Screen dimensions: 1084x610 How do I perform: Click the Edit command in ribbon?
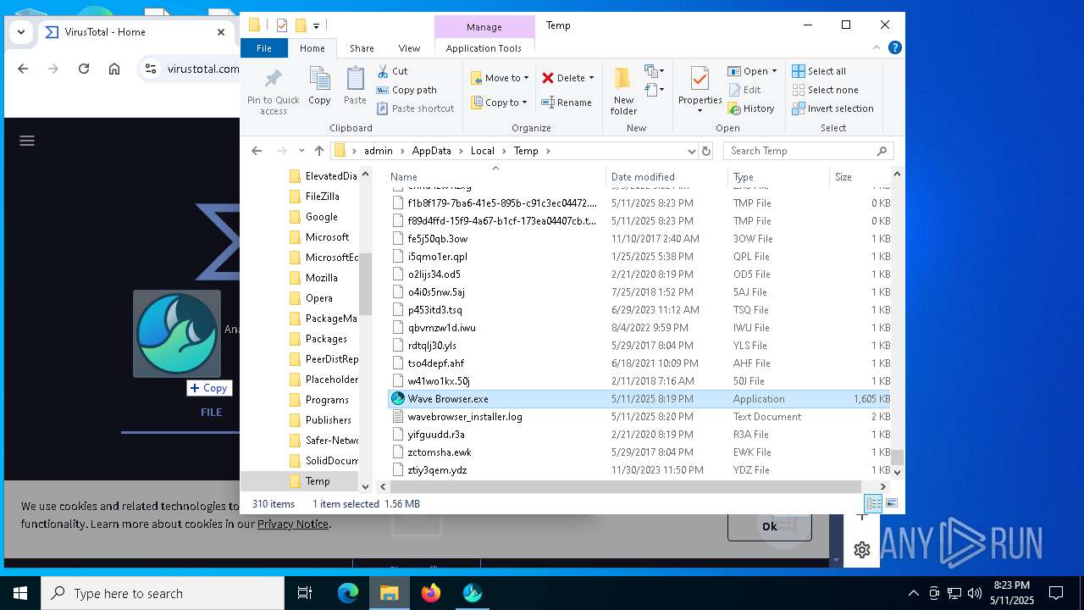[x=744, y=90]
